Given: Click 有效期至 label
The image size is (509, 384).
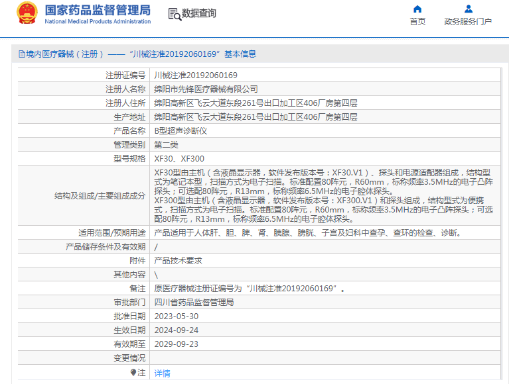Looking at the screenshot, I should 129,344.
